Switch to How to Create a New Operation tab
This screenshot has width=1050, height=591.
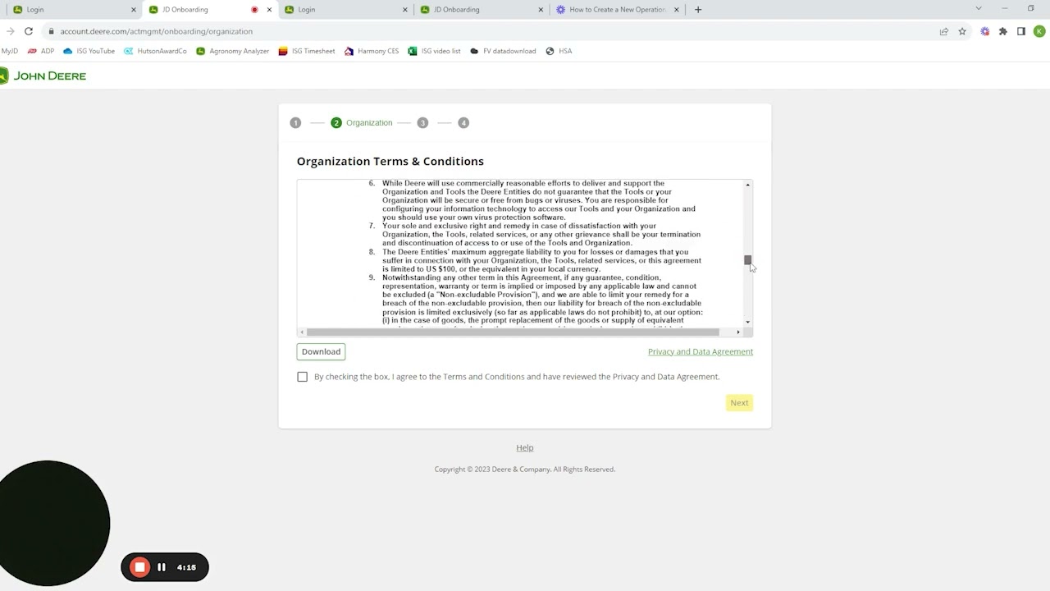(615, 10)
